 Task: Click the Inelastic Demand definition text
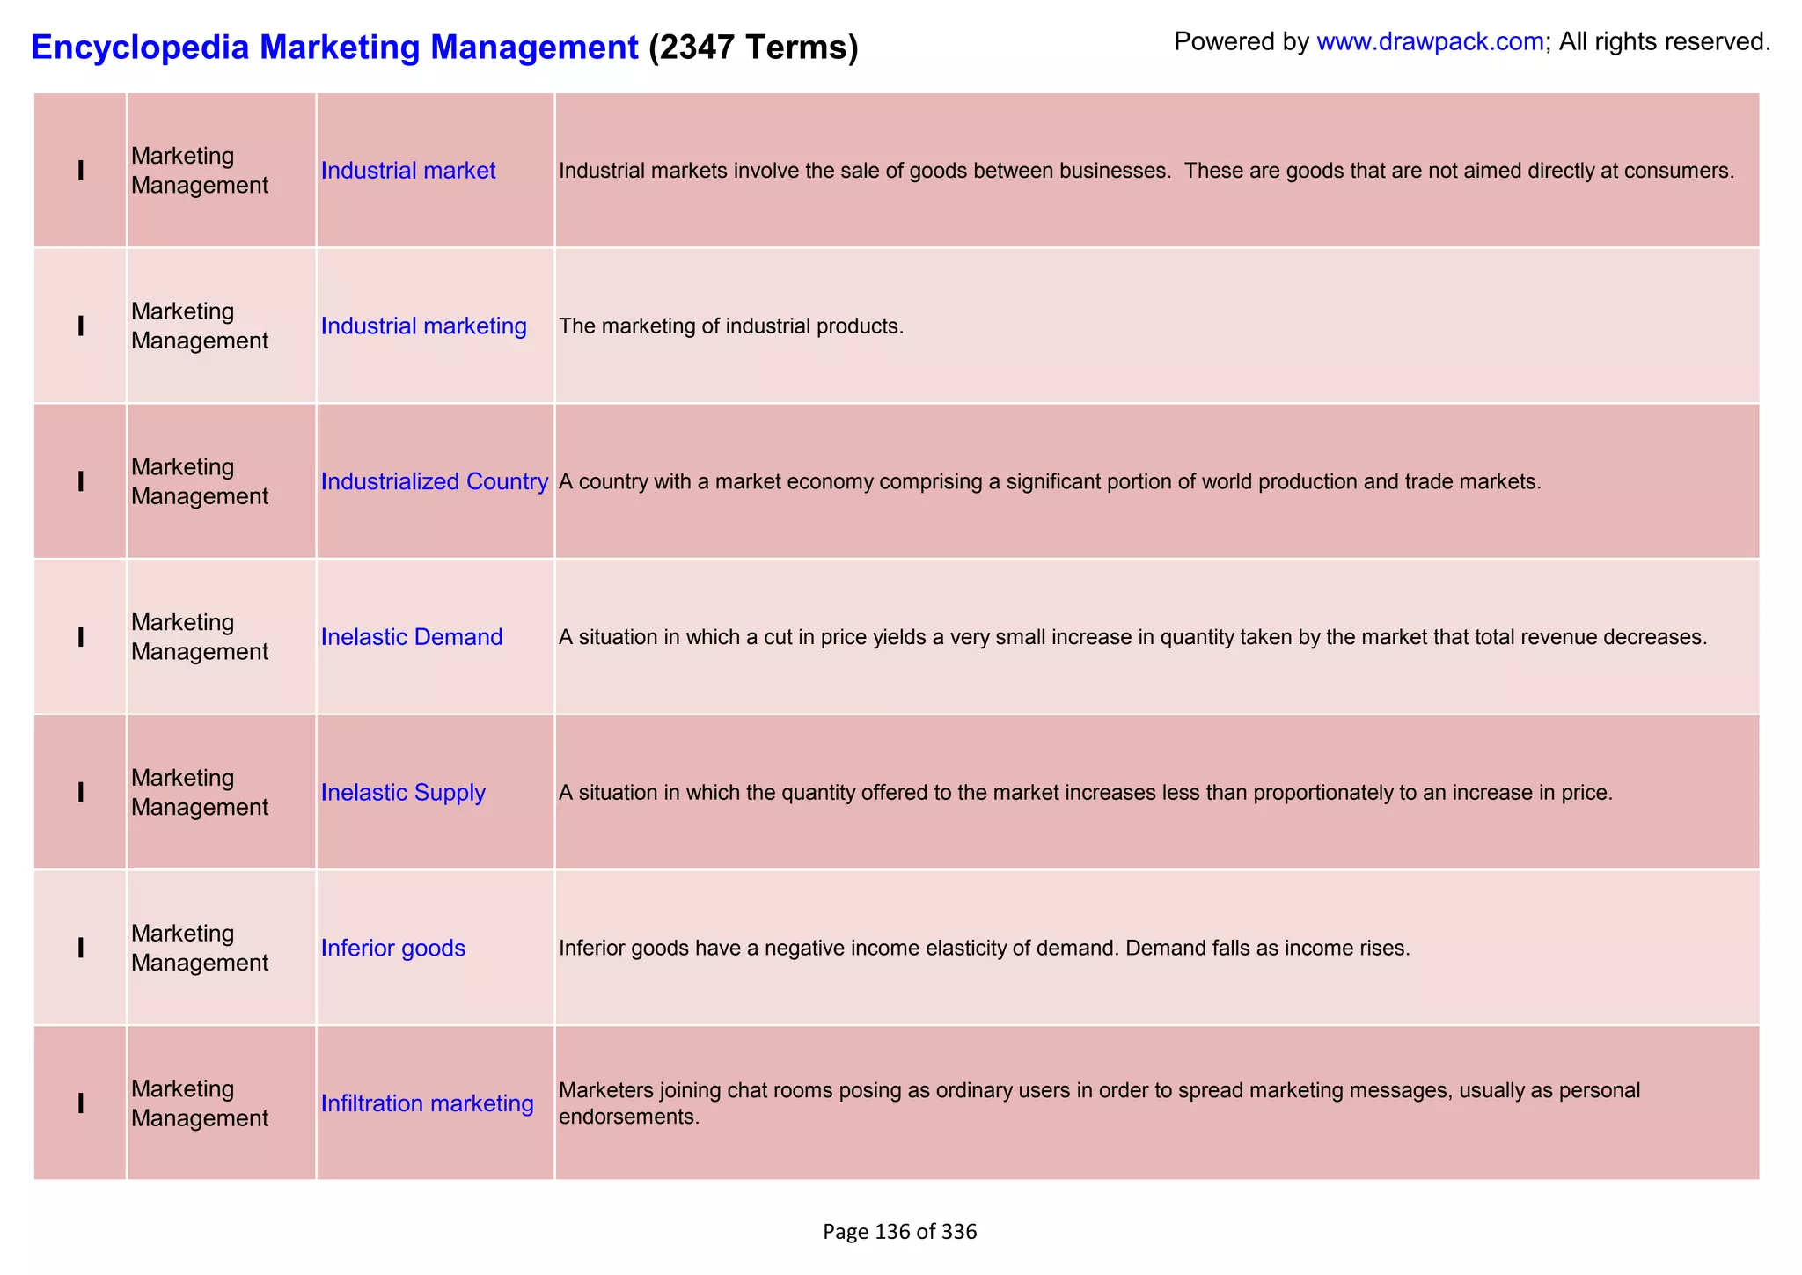(x=1133, y=637)
